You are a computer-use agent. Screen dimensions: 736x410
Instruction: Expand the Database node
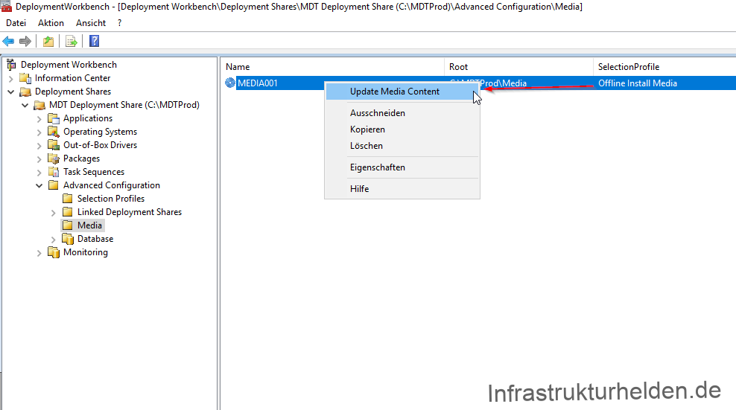53,240
